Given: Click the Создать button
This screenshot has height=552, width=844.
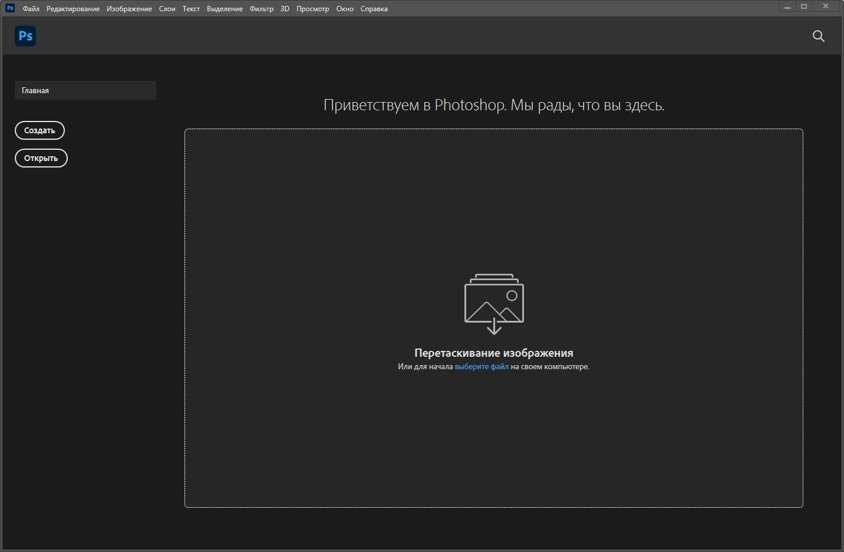Looking at the screenshot, I should [39, 130].
